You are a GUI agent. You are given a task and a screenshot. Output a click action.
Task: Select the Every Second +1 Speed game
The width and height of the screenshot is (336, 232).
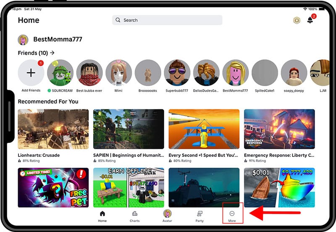[x=204, y=129]
